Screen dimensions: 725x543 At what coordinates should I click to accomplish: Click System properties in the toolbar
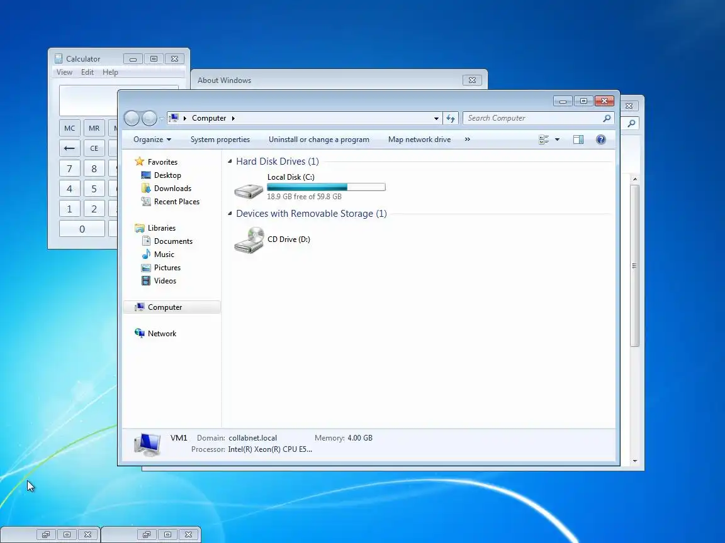click(x=220, y=140)
